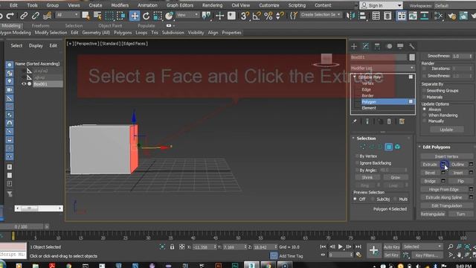Select Element sub-object icon in Selection
The image size is (476, 268).
tap(397, 147)
